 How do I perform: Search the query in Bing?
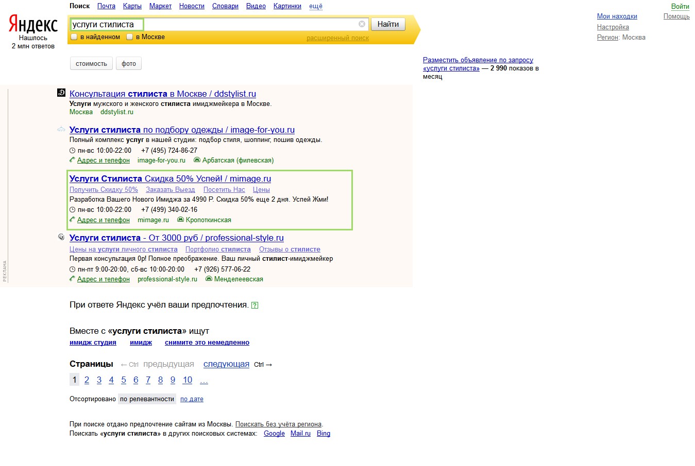pyautogui.click(x=324, y=434)
